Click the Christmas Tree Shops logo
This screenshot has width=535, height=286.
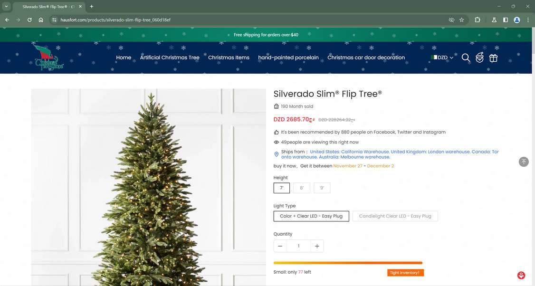click(49, 58)
